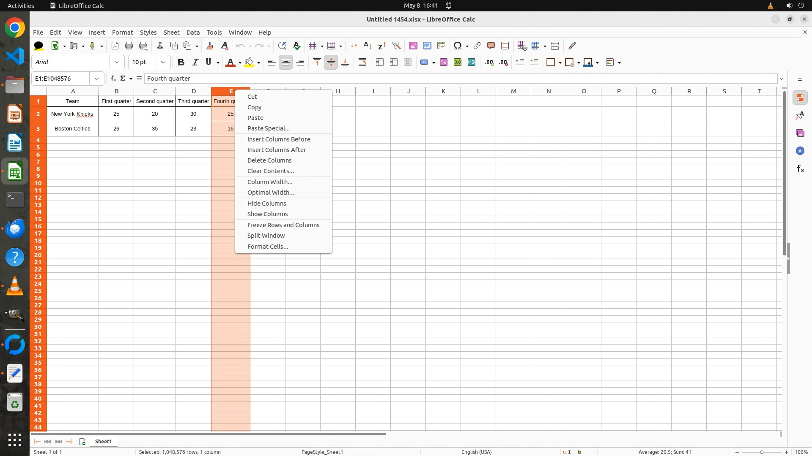This screenshot has width=812, height=456.
Task: Open the Data menu
Action: pyautogui.click(x=193, y=33)
